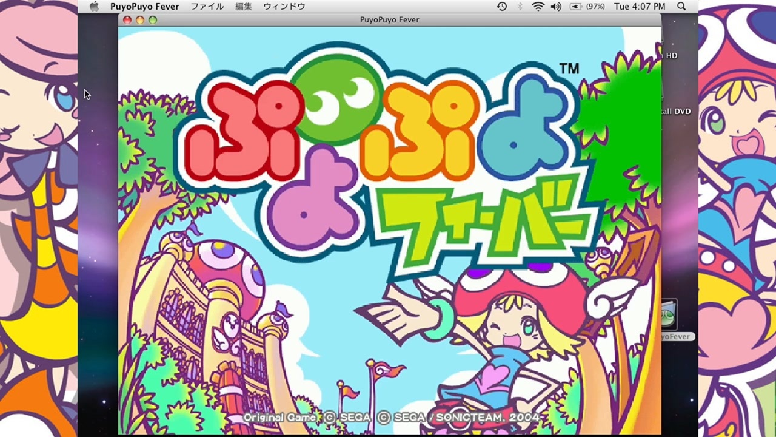Click the Time Machine menu bar icon
776x437 pixels.
click(x=502, y=7)
